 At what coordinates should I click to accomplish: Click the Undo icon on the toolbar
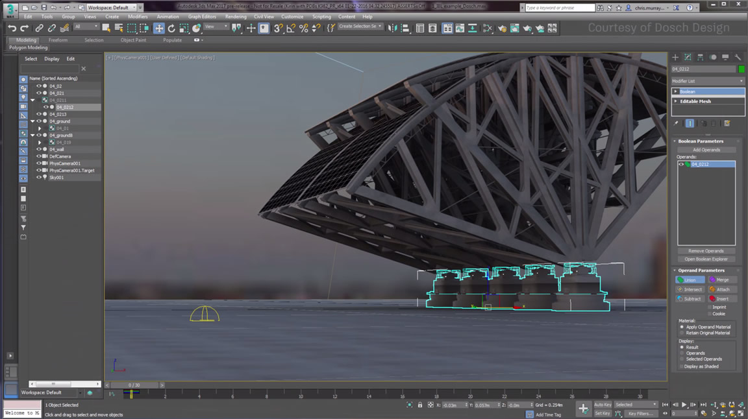coord(11,28)
